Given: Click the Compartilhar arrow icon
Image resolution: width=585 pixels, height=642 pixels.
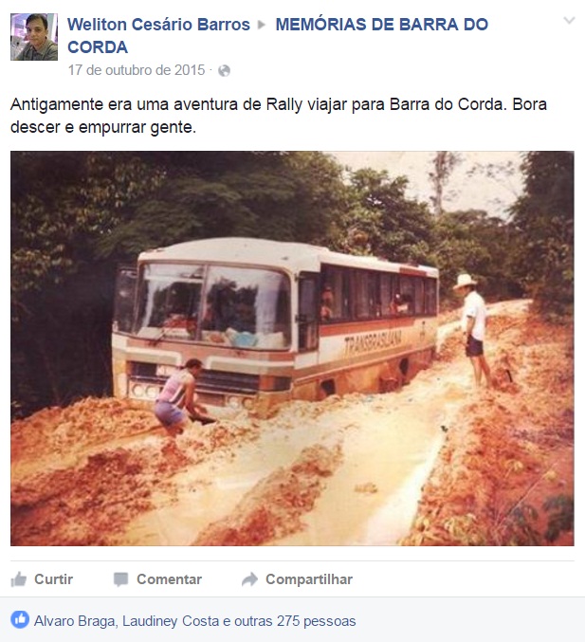Looking at the screenshot, I should pos(249,579).
